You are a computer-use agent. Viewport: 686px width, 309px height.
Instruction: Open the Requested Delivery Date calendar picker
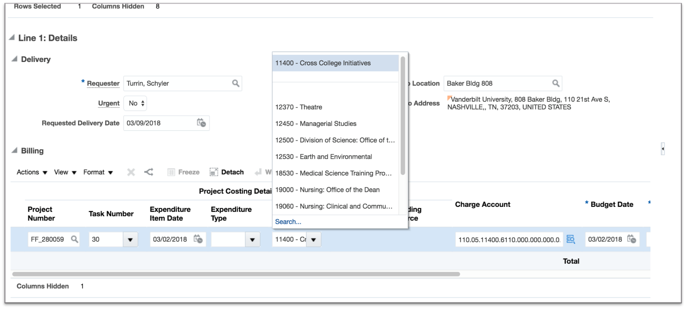click(201, 123)
